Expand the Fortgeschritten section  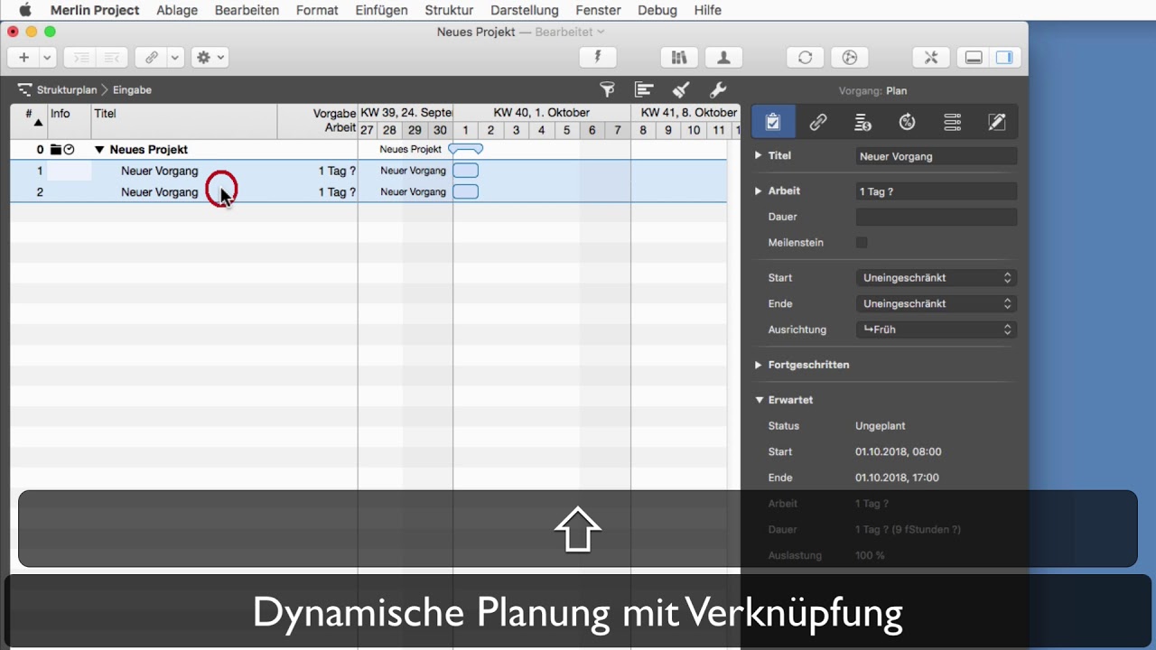pyautogui.click(x=759, y=365)
